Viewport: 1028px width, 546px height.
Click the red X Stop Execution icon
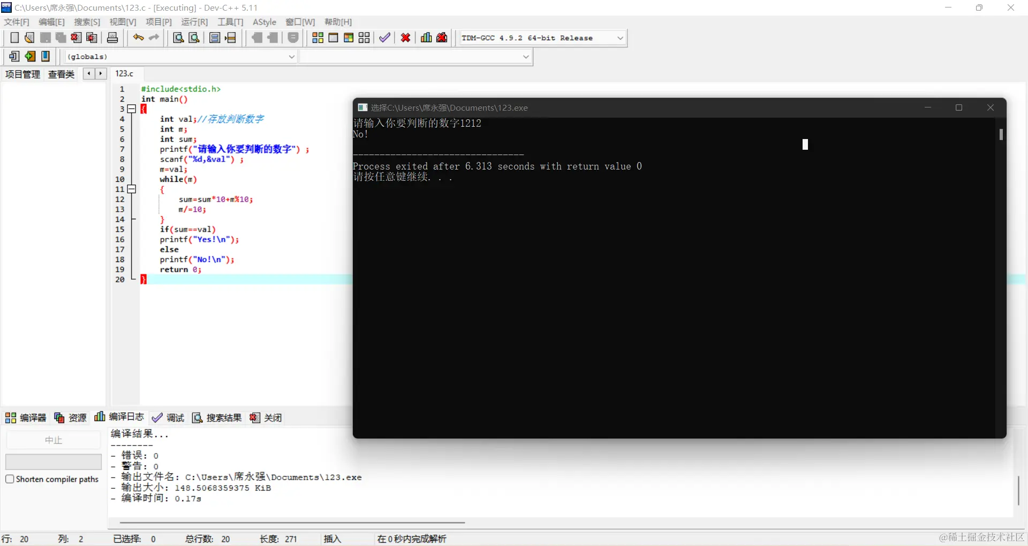click(406, 37)
